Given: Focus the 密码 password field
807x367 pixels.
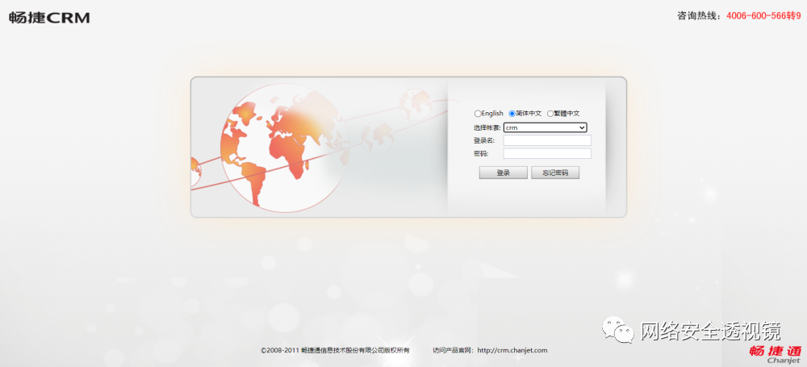Looking at the screenshot, I should (547, 153).
